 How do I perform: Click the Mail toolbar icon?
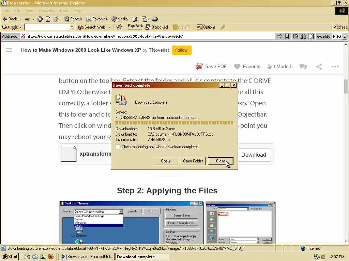pyautogui.click(x=144, y=19)
